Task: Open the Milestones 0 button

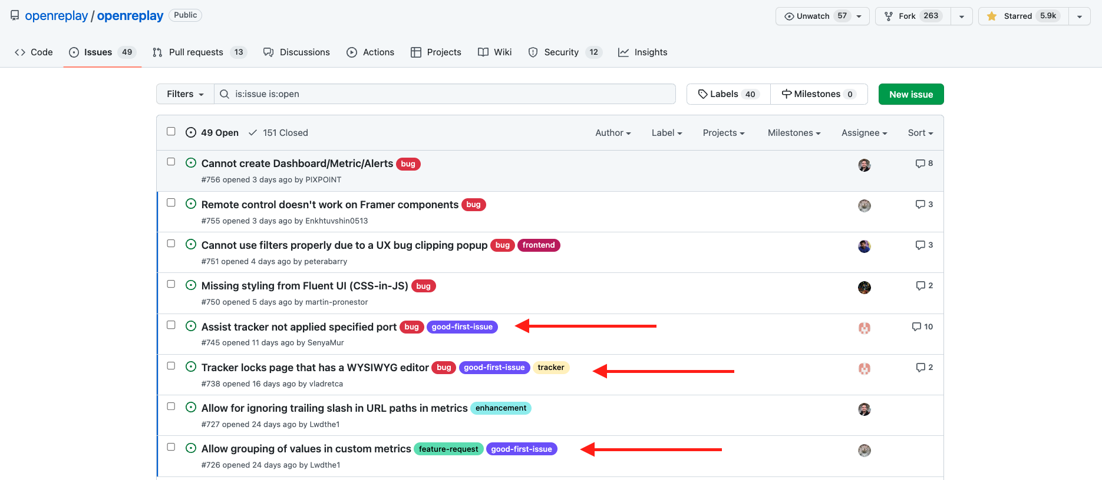Action: point(819,94)
